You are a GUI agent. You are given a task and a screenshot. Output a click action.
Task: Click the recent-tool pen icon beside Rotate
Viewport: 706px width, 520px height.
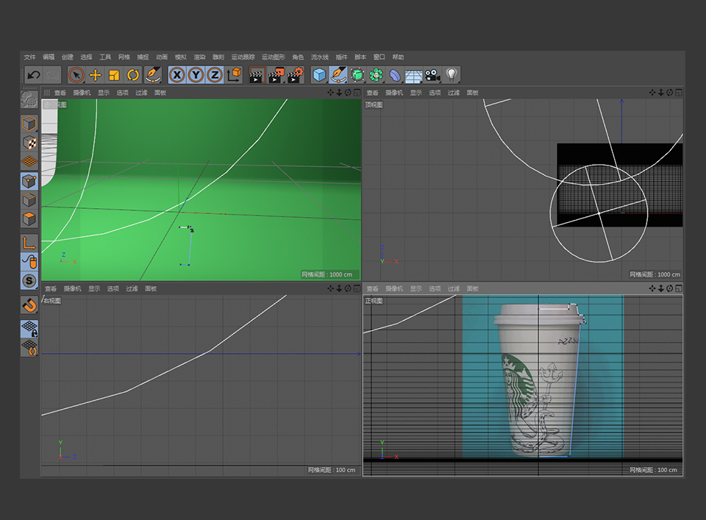[153, 75]
